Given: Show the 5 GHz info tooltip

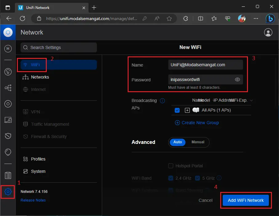Looking at the screenshot, I should point(219,178).
